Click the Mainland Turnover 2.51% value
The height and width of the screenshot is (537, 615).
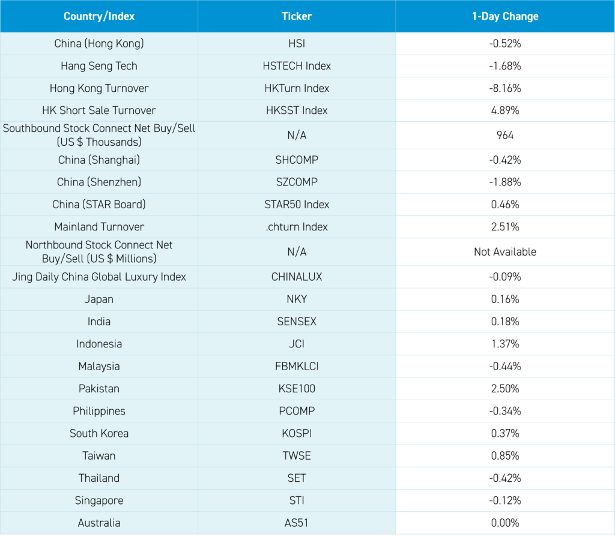[x=505, y=227]
